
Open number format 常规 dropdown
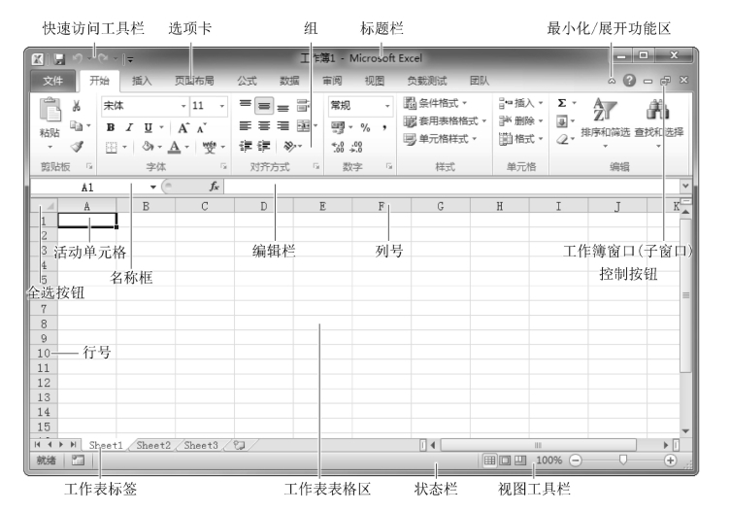pyautogui.click(x=387, y=106)
